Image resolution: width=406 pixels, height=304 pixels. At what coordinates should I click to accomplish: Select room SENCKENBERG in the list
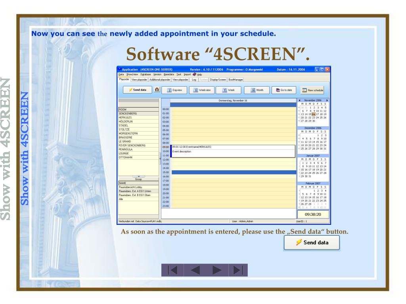[x=138, y=114]
